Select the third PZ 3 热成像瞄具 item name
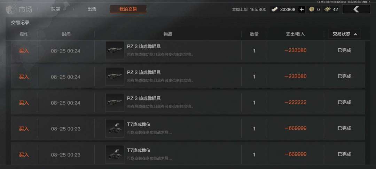 click(144, 98)
